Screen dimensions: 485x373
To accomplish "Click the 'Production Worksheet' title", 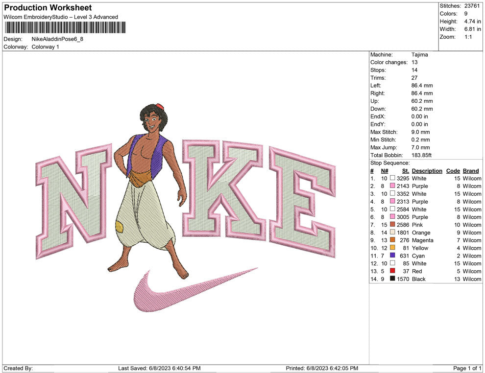I will click(48, 8).
